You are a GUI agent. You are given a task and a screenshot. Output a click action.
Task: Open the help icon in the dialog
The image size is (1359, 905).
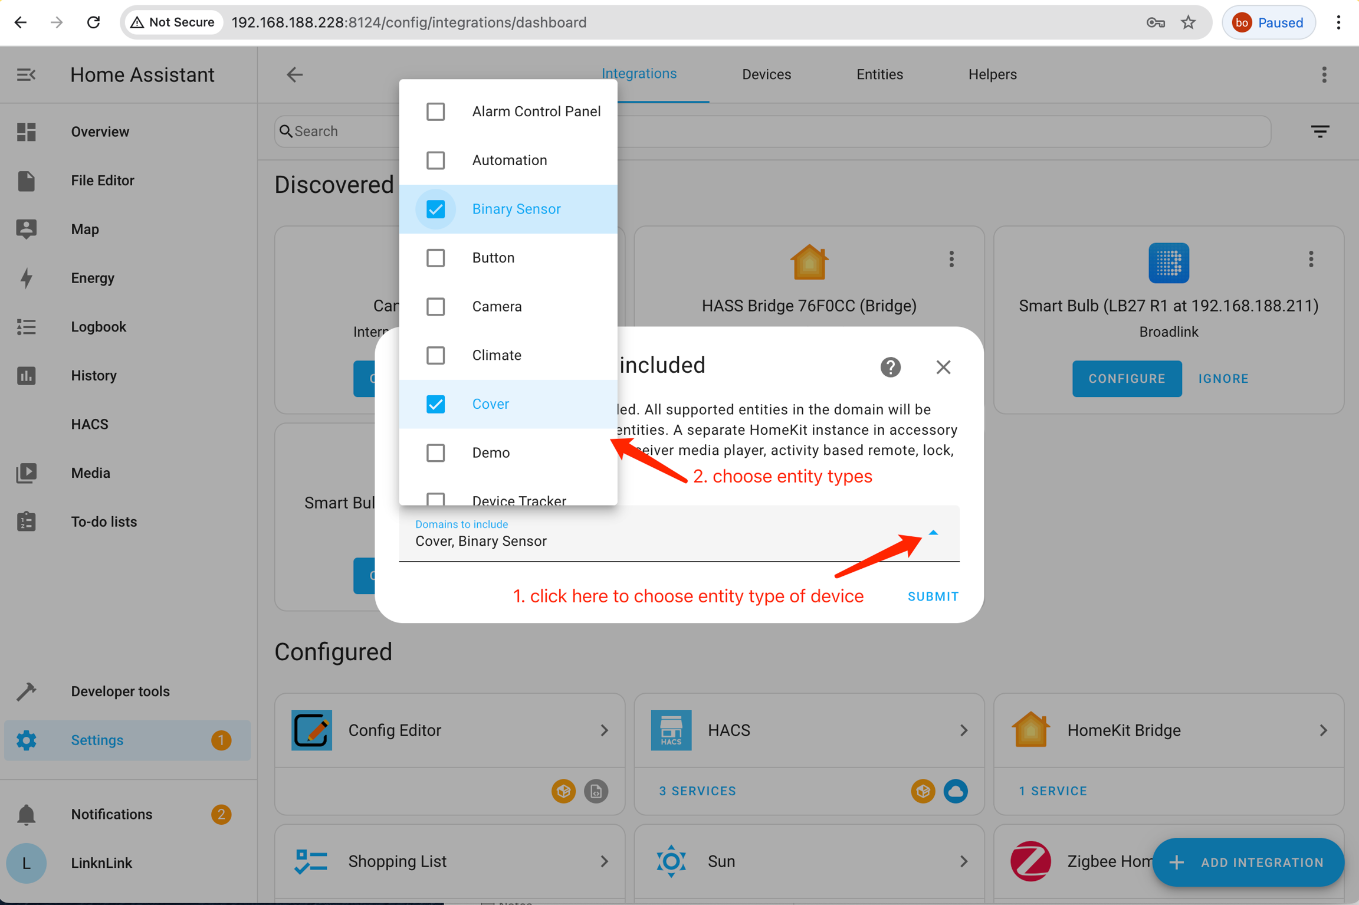[890, 367]
